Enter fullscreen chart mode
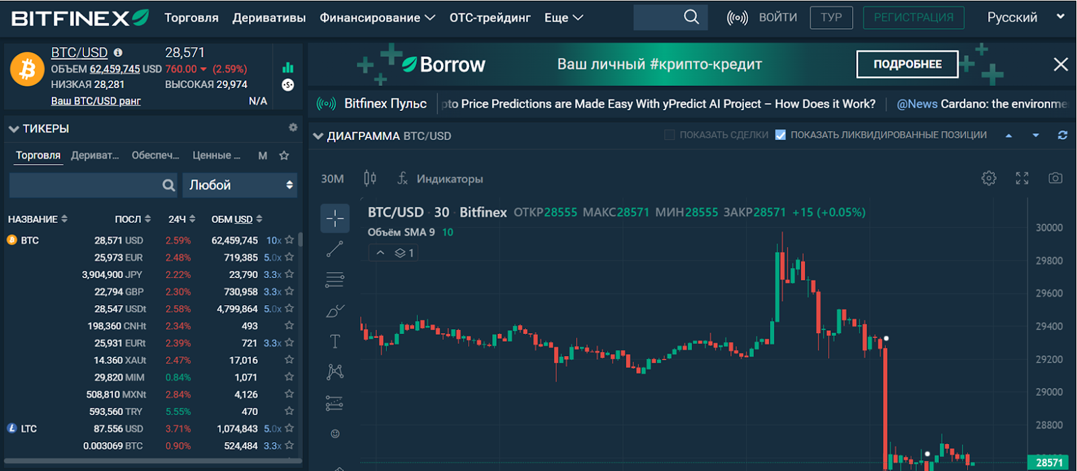The height and width of the screenshot is (471, 1077). [x=1022, y=178]
